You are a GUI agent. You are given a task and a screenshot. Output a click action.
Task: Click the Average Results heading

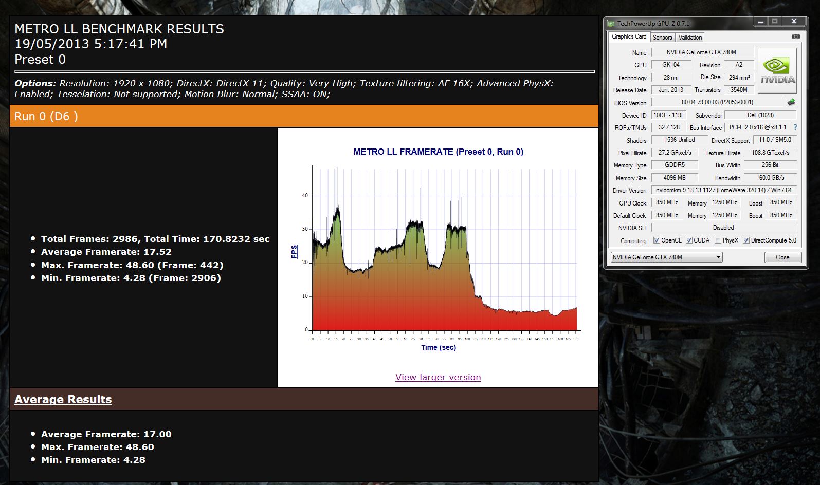63,399
